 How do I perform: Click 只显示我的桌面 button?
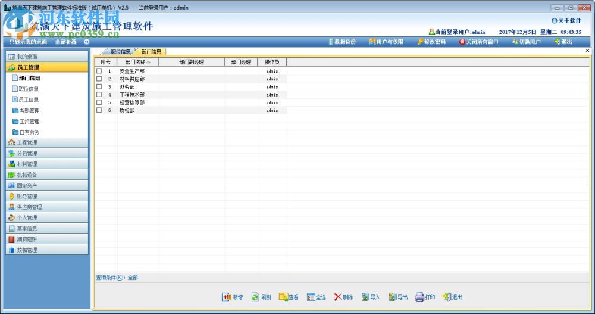(28, 42)
